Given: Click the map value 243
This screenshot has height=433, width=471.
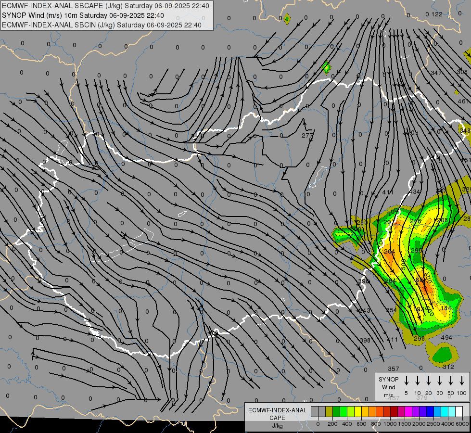Looking at the screenshot, I should point(365,310).
